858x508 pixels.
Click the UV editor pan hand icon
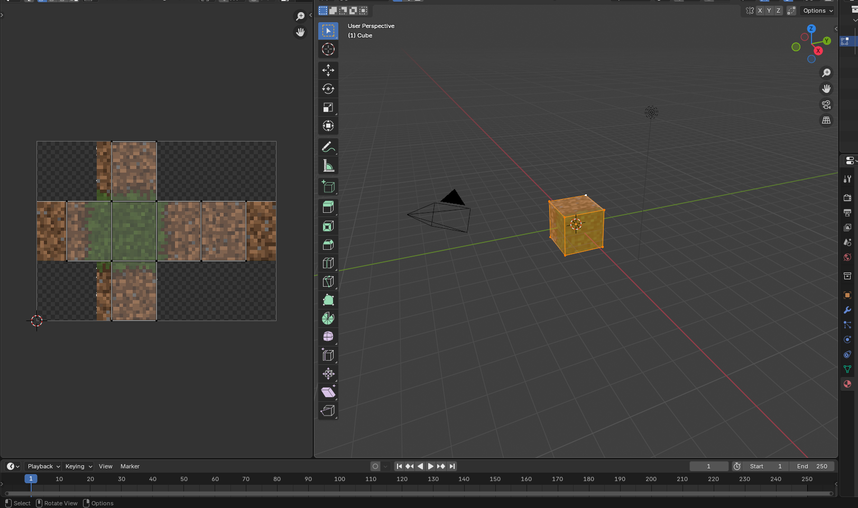(300, 32)
